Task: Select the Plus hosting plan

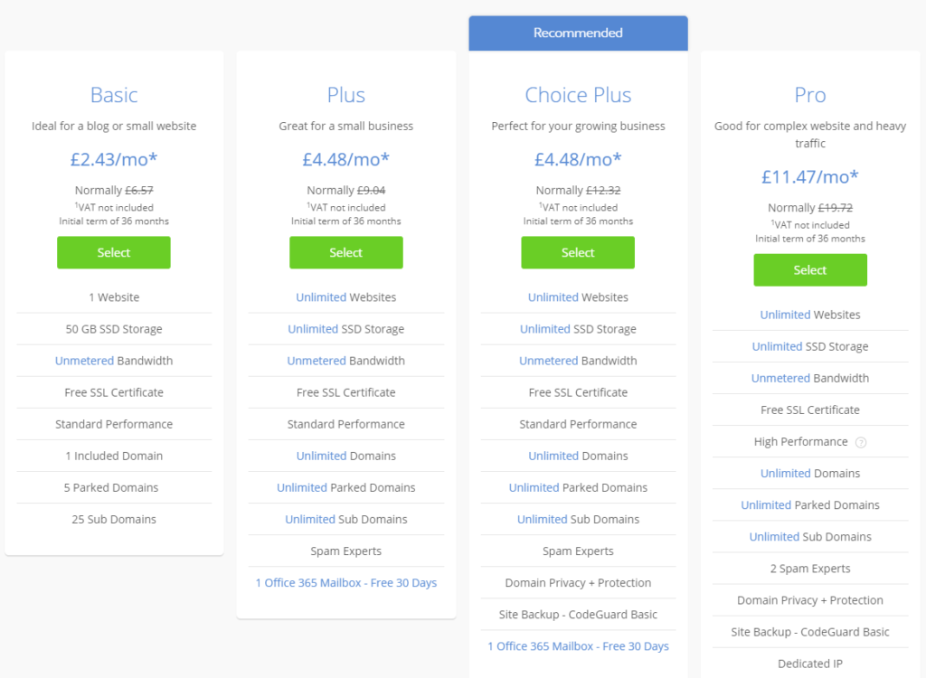Action: (x=346, y=252)
